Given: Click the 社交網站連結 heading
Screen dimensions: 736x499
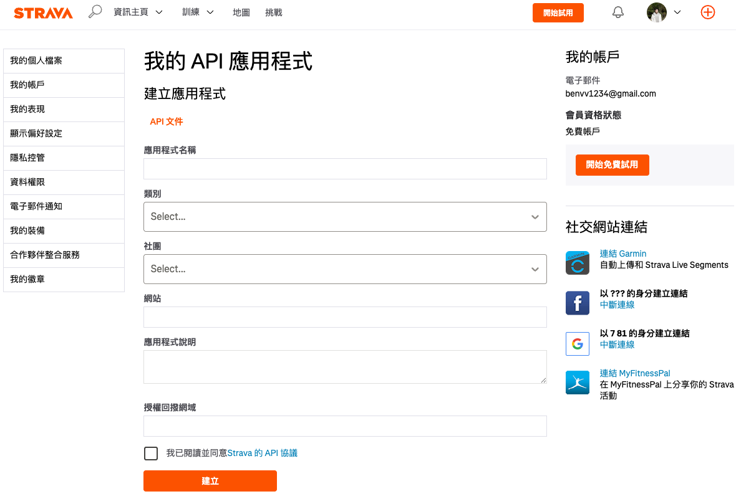Looking at the screenshot, I should point(606,227).
